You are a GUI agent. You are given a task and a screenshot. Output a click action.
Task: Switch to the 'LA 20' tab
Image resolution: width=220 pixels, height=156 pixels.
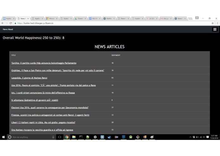click(151, 18)
